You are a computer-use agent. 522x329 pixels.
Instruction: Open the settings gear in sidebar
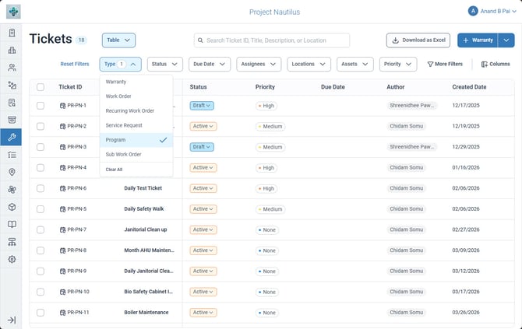pyautogui.click(x=12, y=259)
